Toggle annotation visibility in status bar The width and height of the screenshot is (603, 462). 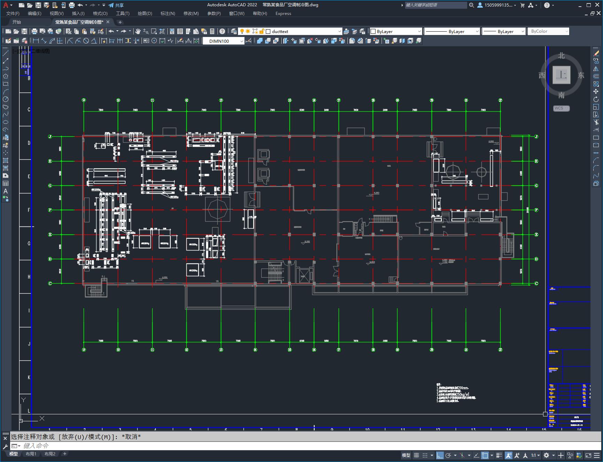pos(509,455)
